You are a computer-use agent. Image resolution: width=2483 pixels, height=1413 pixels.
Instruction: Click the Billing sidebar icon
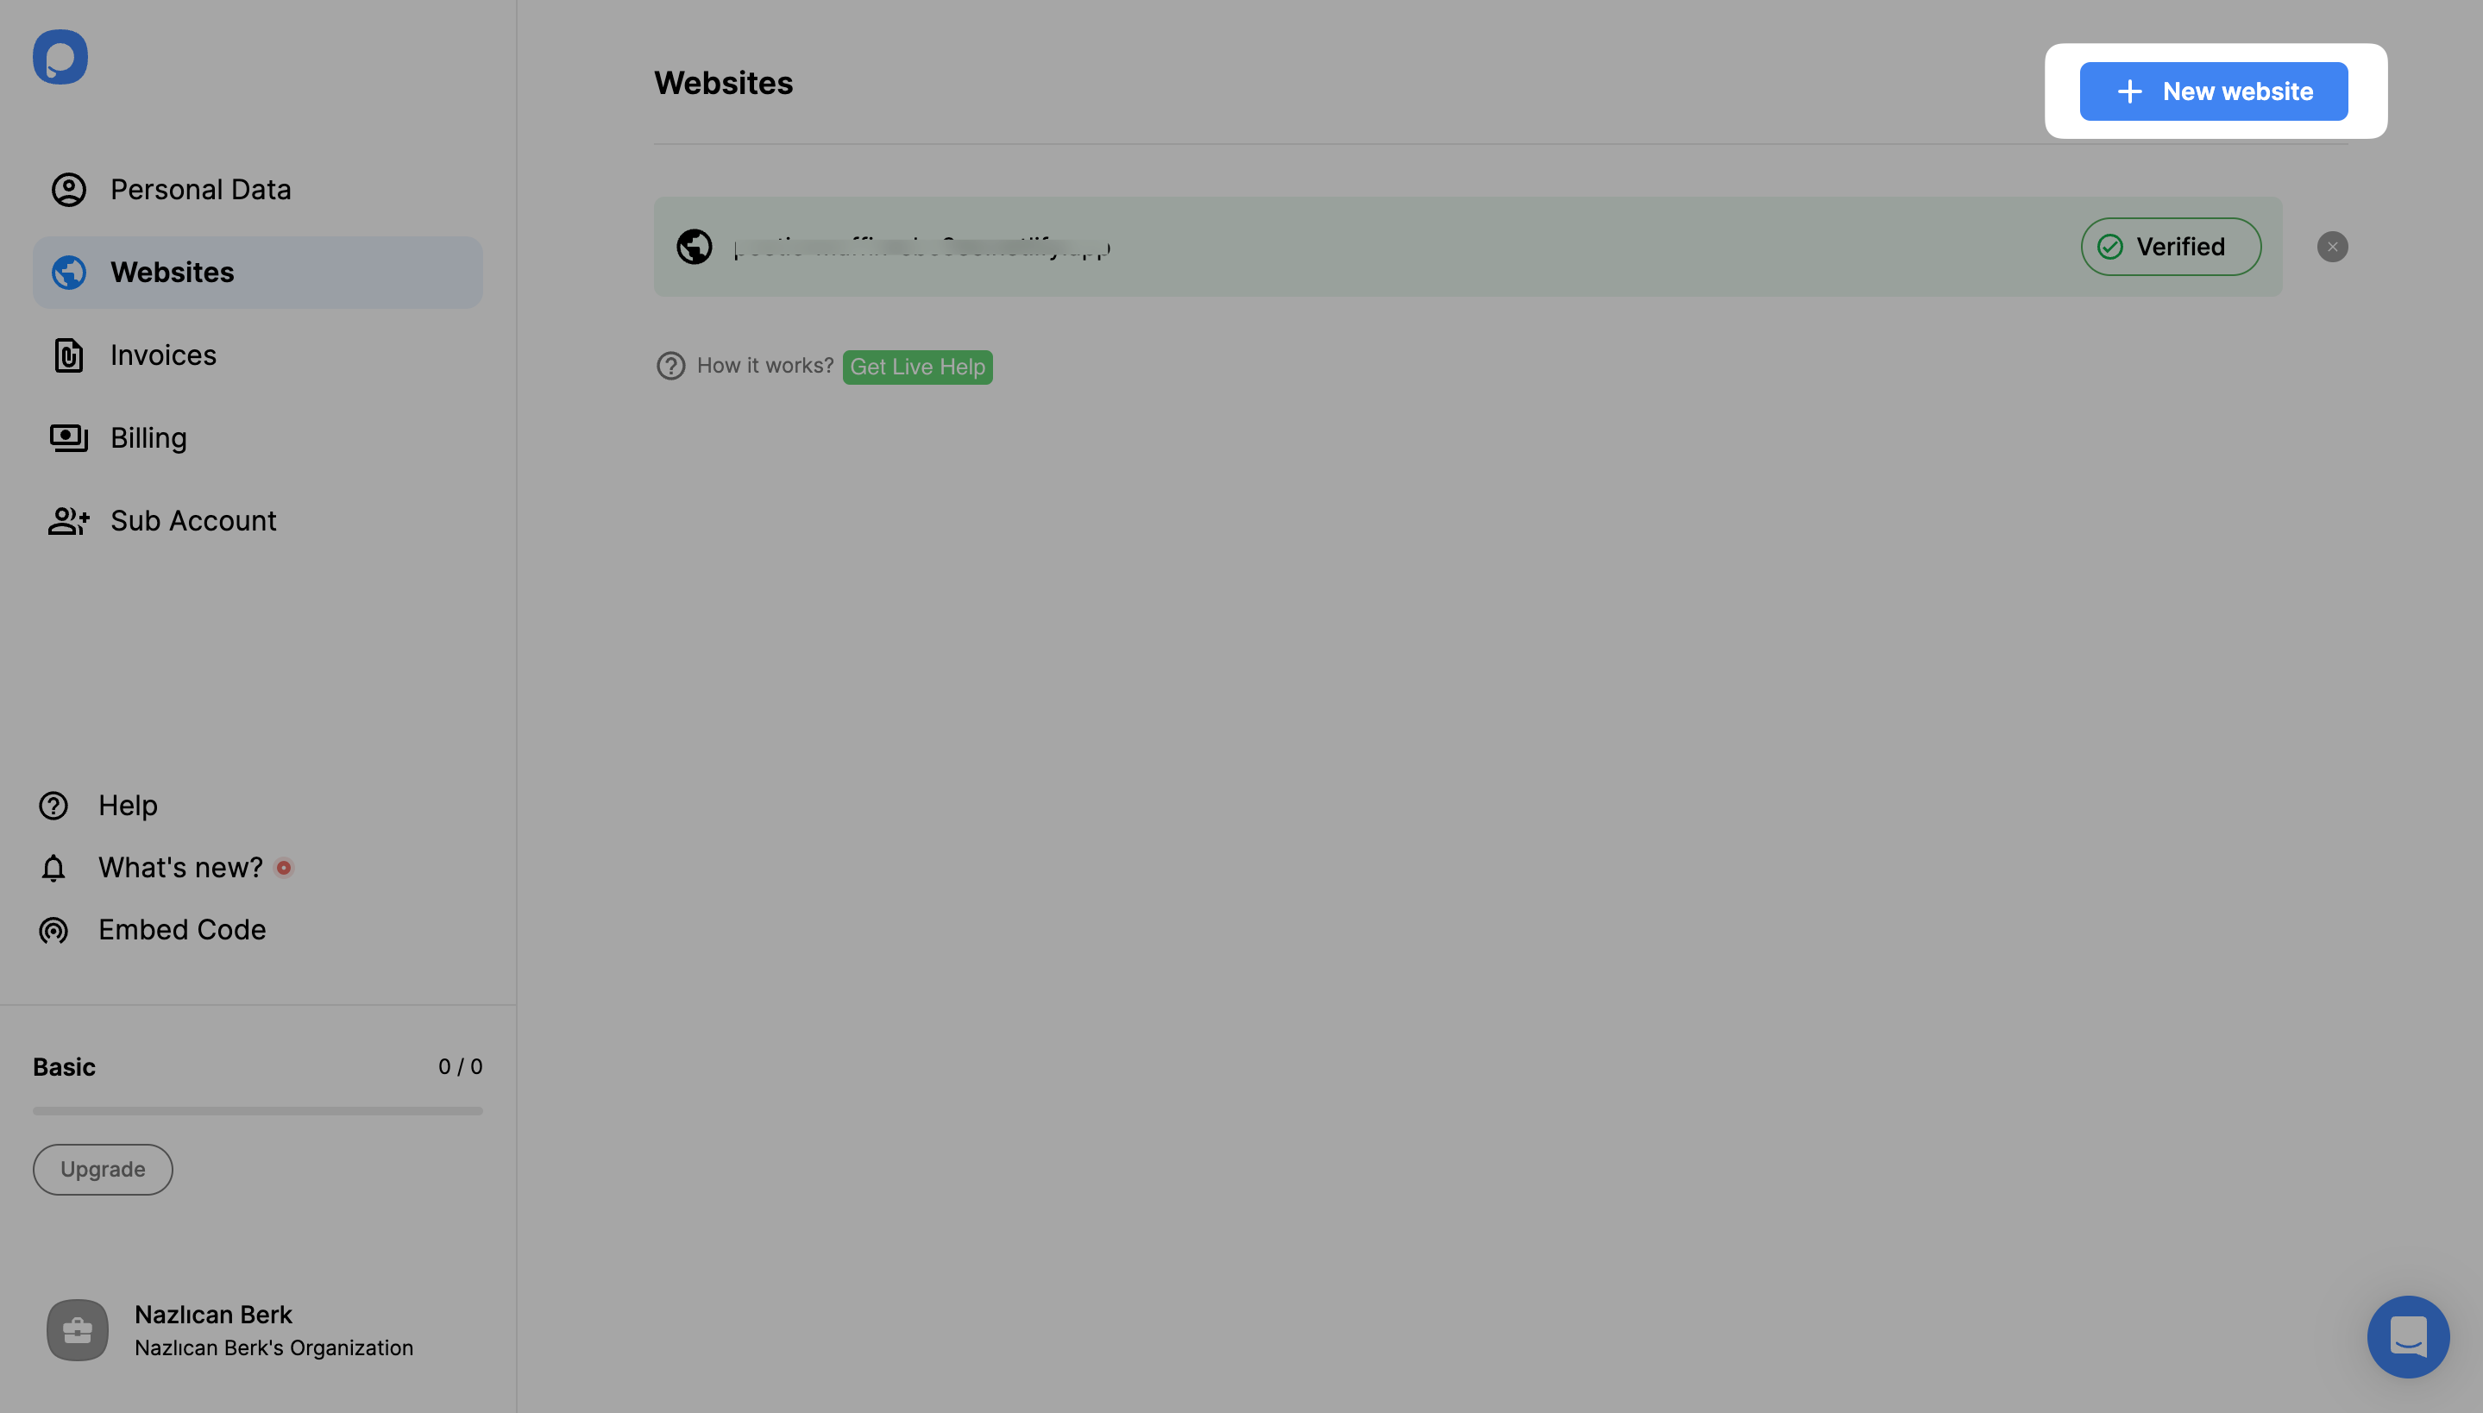68,438
